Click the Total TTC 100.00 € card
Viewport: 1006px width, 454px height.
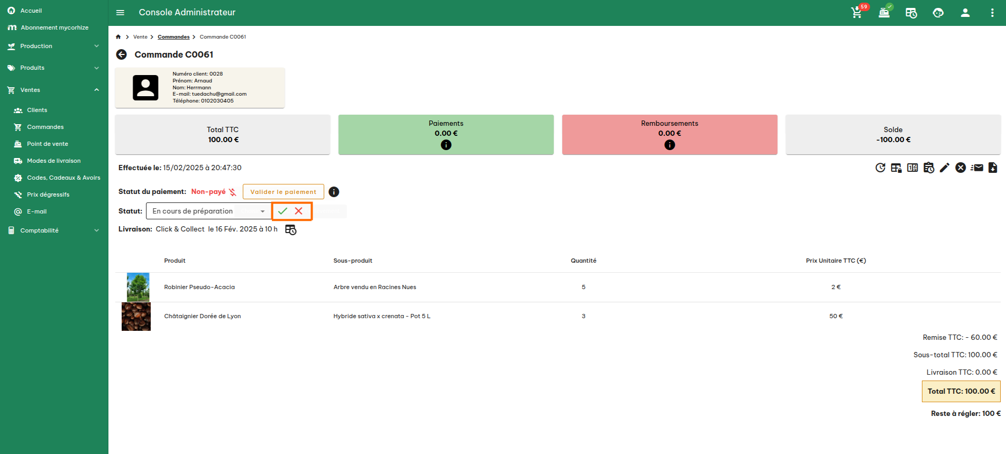point(223,135)
